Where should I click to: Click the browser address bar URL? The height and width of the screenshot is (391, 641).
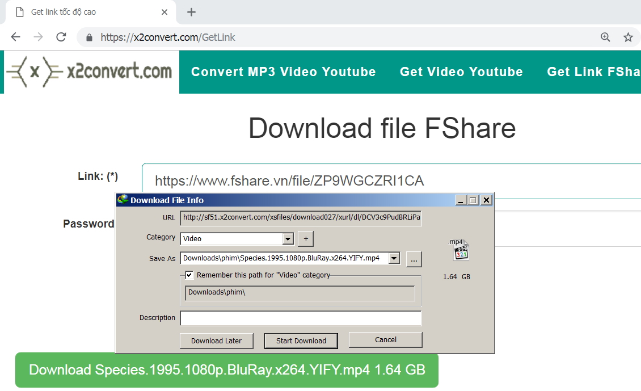tap(167, 37)
